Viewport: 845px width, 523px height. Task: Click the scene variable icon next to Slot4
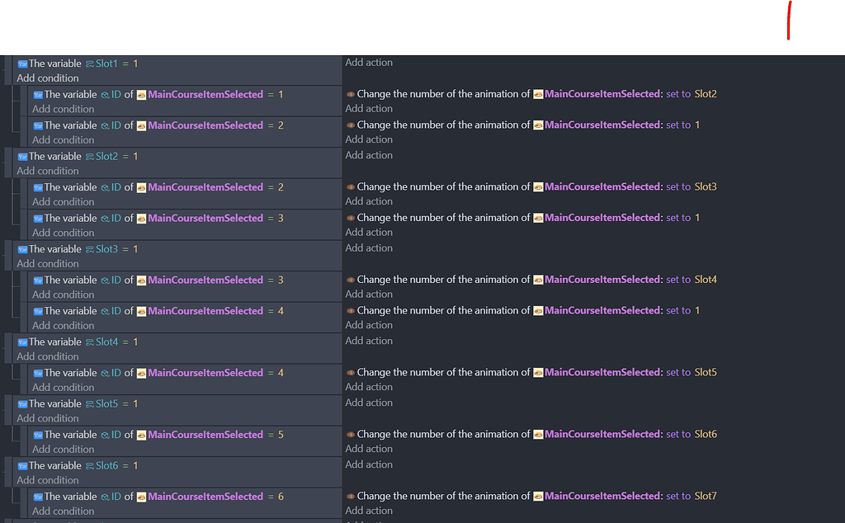point(89,342)
